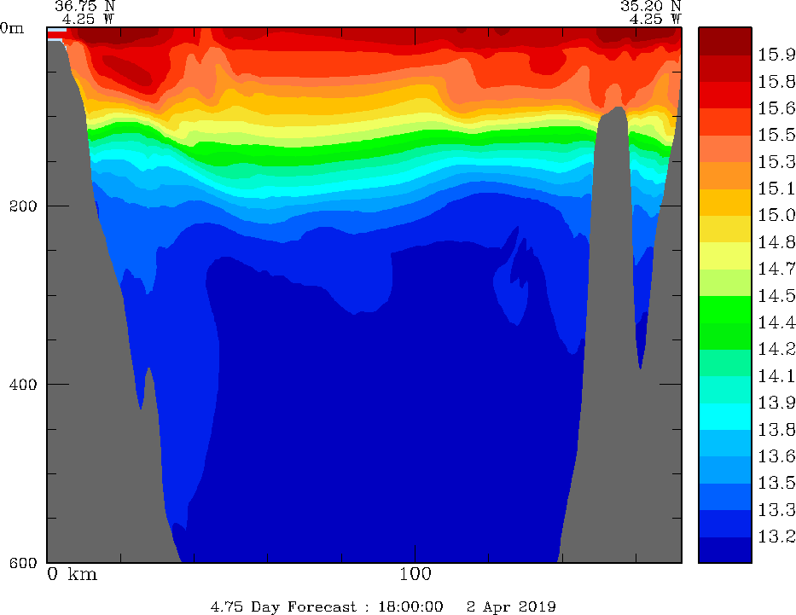Click the '400' depth axis label

click(23, 384)
